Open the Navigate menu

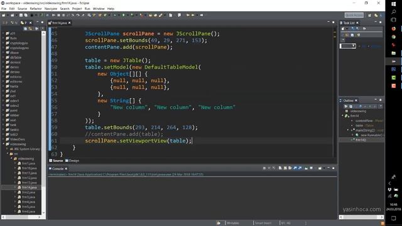tap(51, 9)
